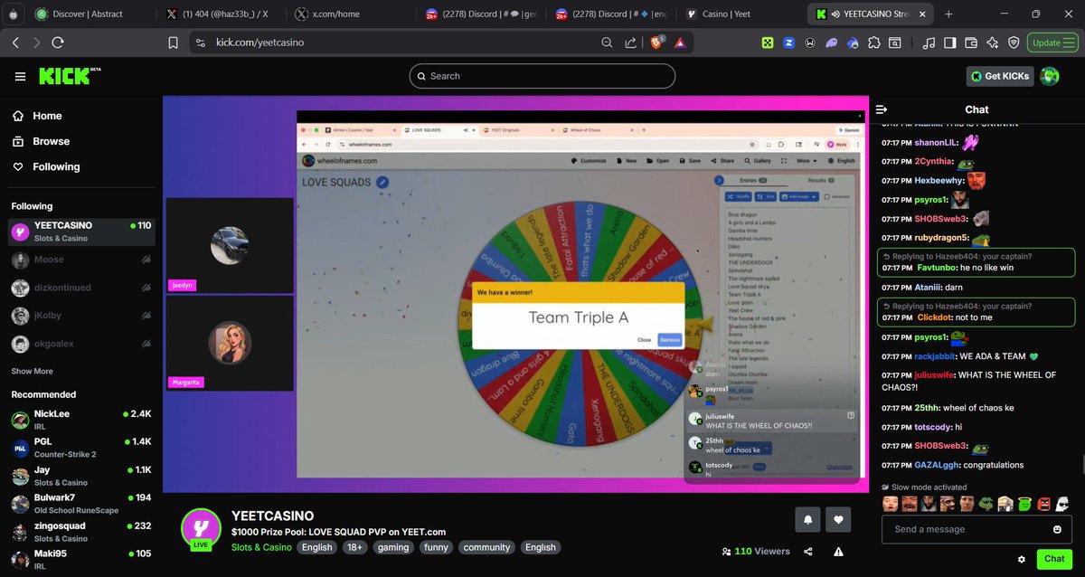Open Leo AI sparkle icon

(x=993, y=43)
